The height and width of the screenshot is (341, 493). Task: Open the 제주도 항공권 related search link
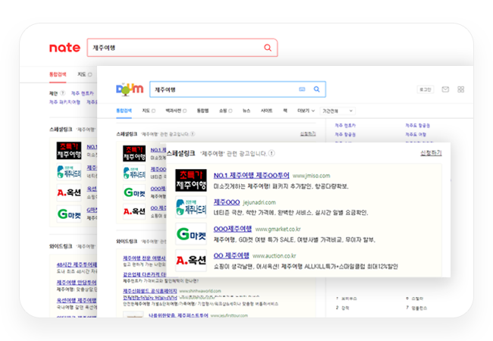point(418,125)
